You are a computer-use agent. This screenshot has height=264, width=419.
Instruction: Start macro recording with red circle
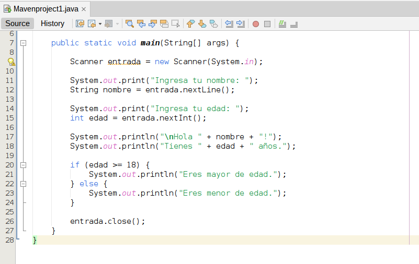coord(256,24)
